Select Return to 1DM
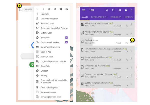 click(x=52, y=23)
